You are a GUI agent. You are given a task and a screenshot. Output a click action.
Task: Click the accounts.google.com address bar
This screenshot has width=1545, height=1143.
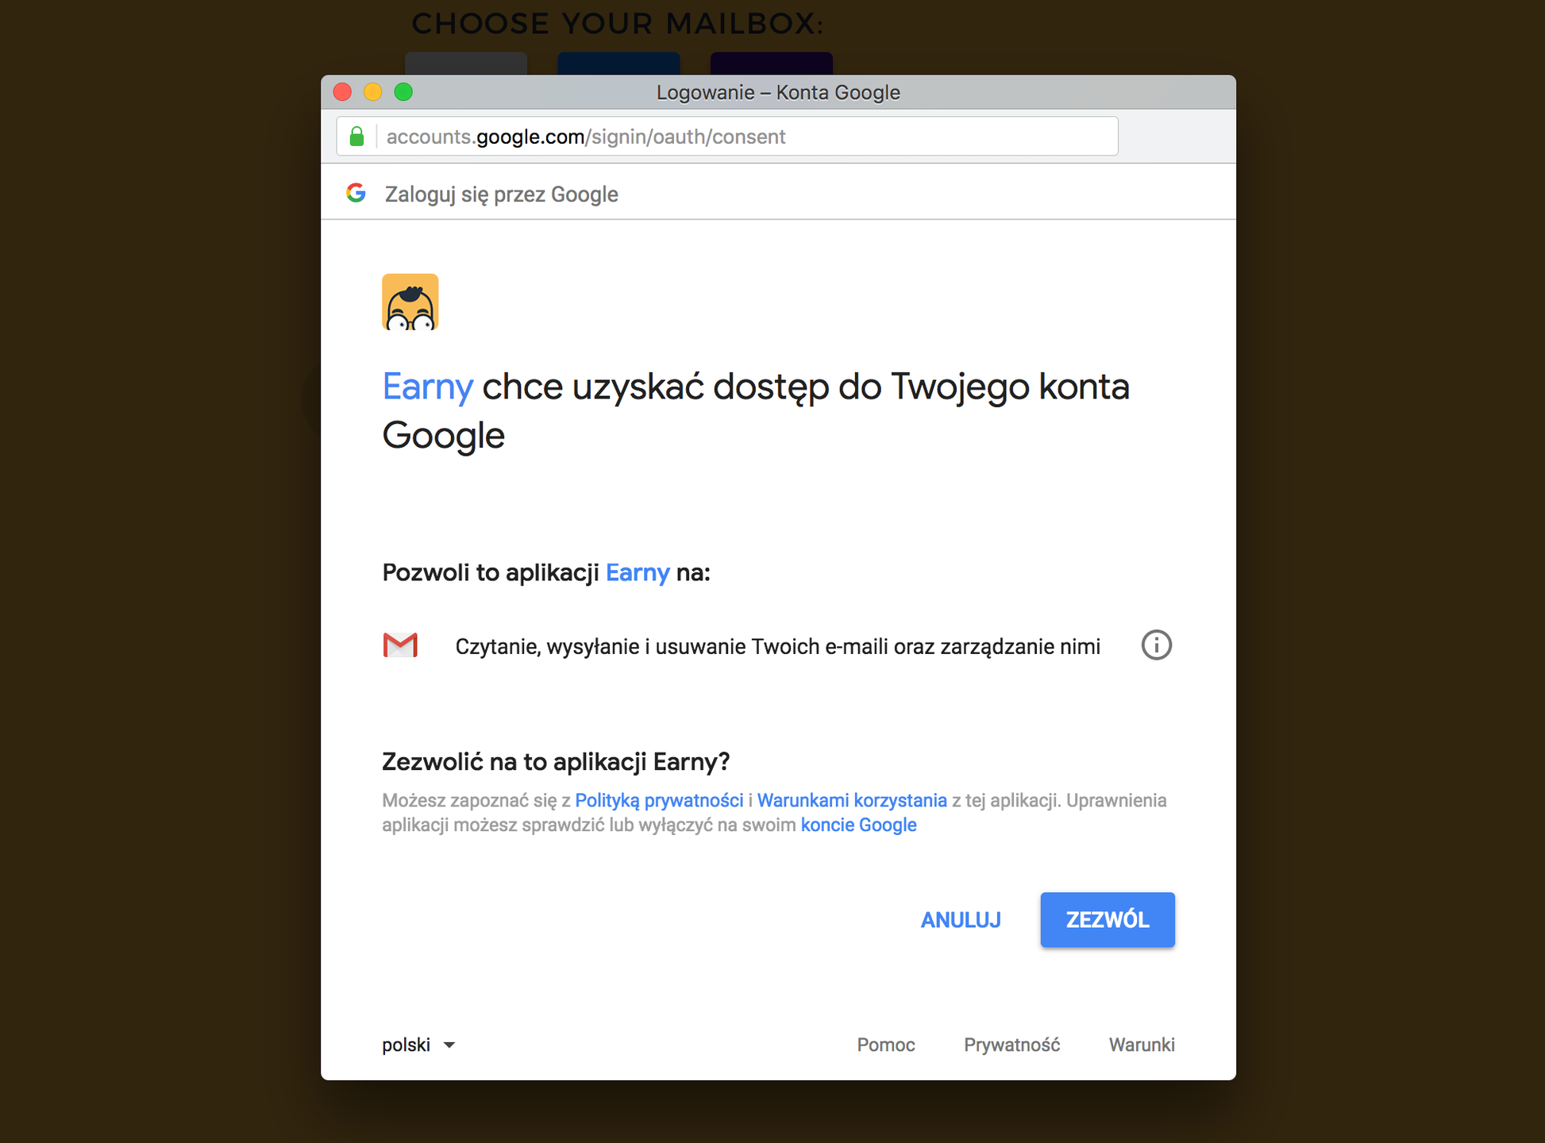pyautogui.click(x=584, y=136)
